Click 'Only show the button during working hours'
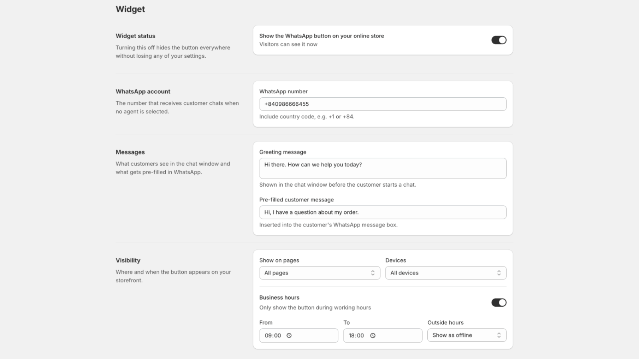Viewport: 639px width, 359px height. (x=315, y=308)
